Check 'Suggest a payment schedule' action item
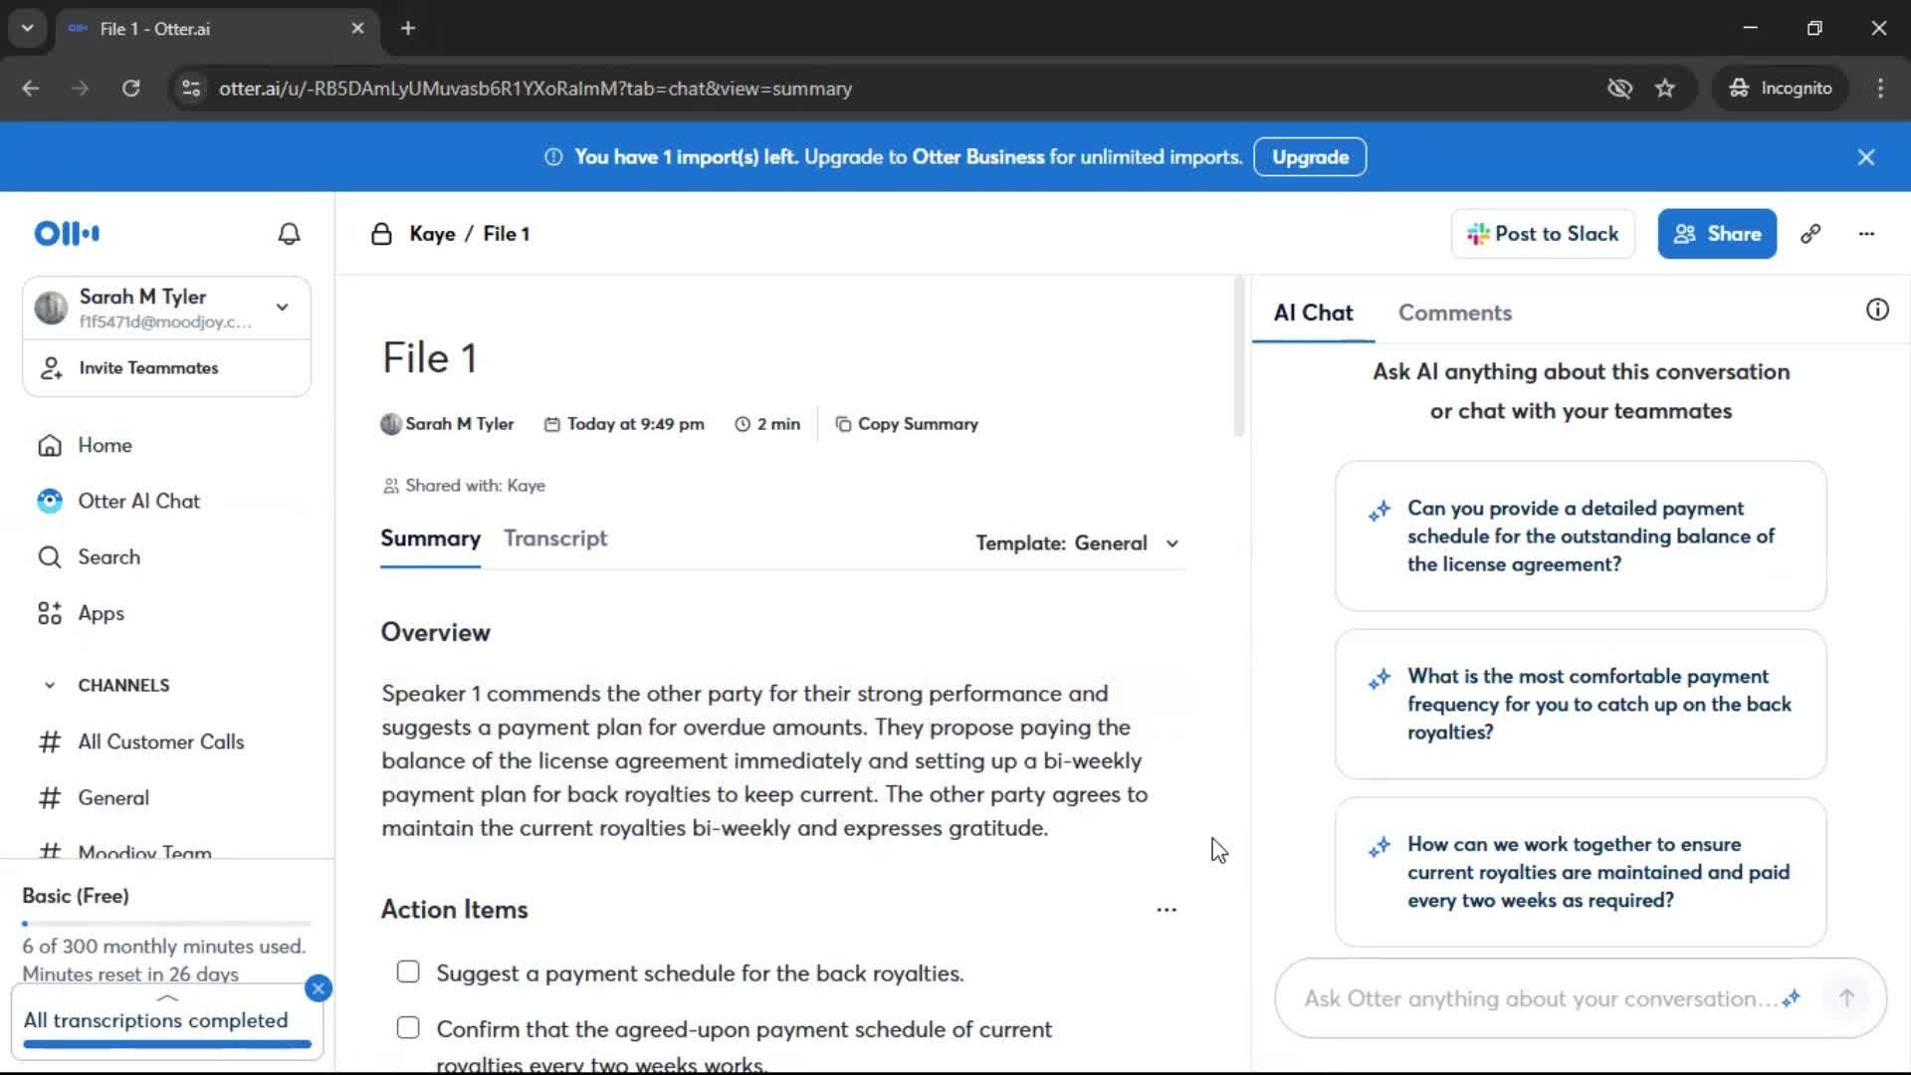 click(x=408, y=972)
